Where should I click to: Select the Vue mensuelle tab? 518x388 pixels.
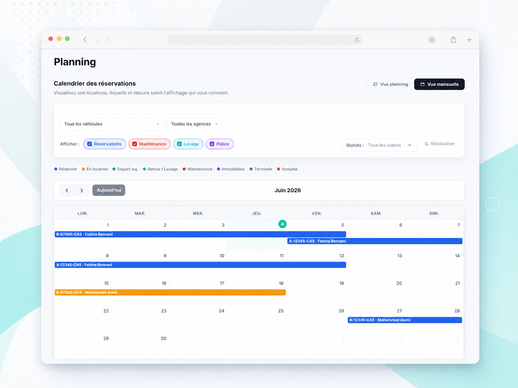[439, 84]
